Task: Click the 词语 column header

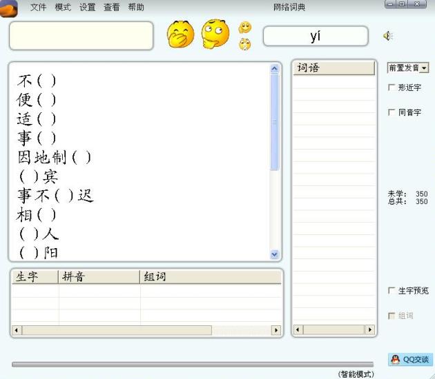Action: pyautogui.click(x=333, y=68)
